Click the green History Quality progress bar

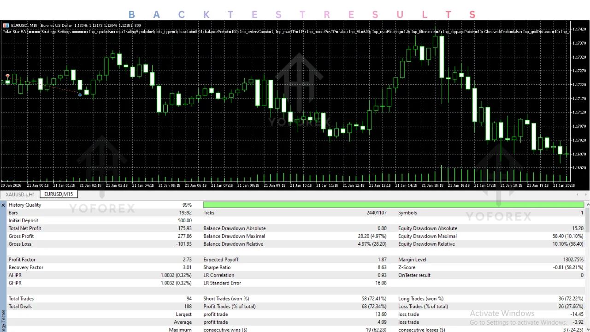[x=394, y=205]
